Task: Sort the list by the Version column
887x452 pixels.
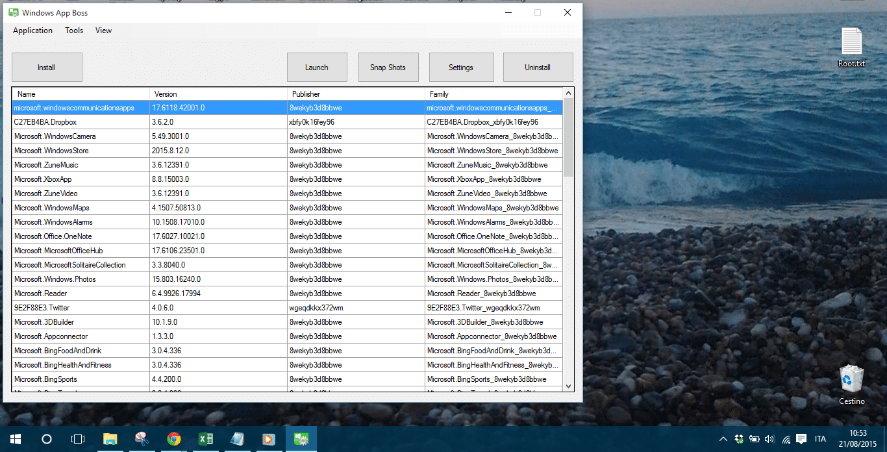Action: 161,93
